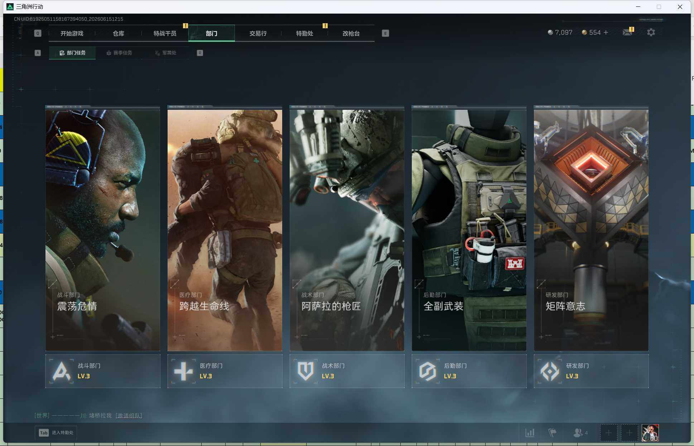The height and width of the screenshot is (446, 694).
Task: Open the statistics bar chart icon
Action: 530,433
